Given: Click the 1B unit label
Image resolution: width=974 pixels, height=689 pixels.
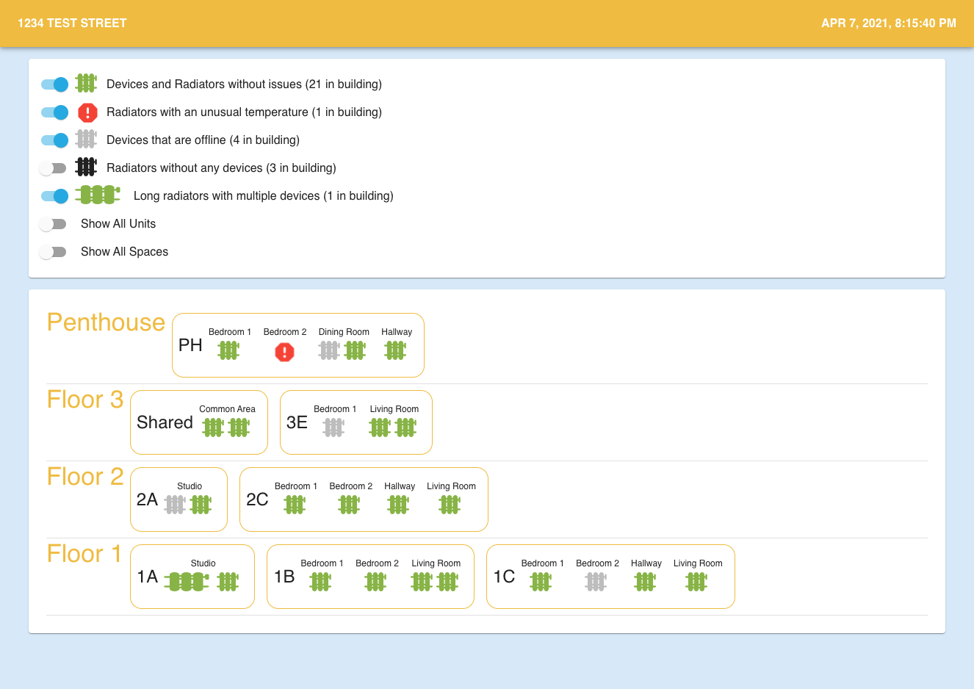Looking at the screenshot, I should pos(284,577).
